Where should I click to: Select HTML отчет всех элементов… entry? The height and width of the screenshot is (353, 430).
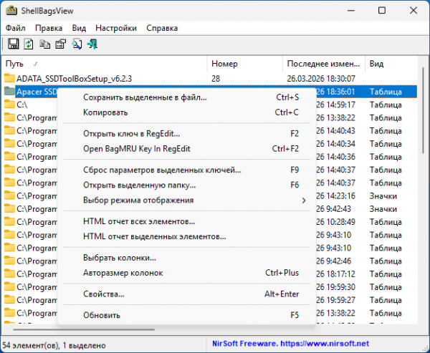click(x=186, y=221)
